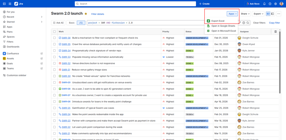Screen dimensions: 286x140
Task: Choose Open in Microsoft Excel
Action: tap(221, 31)
